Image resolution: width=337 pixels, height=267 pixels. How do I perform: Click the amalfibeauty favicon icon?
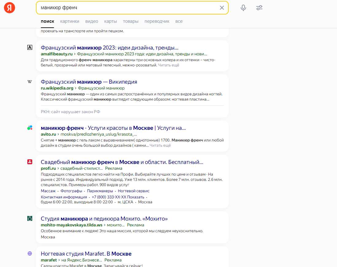tap(30, 47)
